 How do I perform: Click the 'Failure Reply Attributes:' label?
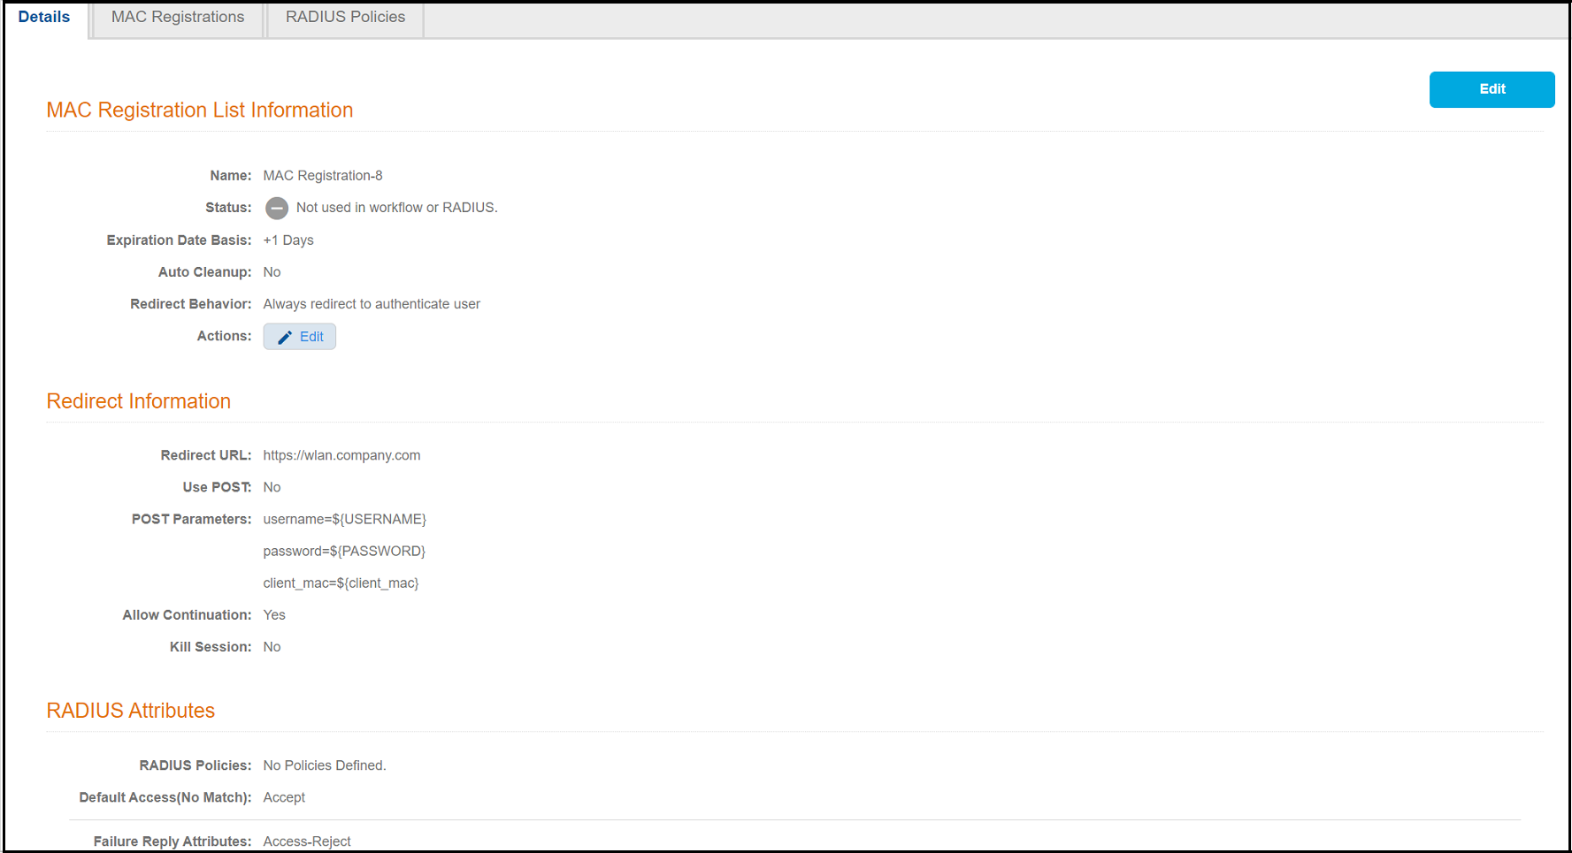(x=173, y=842)
